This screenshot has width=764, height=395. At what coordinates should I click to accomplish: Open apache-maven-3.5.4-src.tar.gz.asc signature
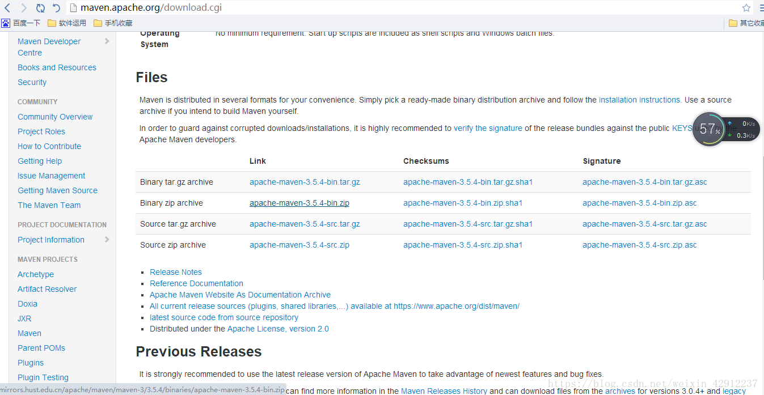click(x=645, y=224)
